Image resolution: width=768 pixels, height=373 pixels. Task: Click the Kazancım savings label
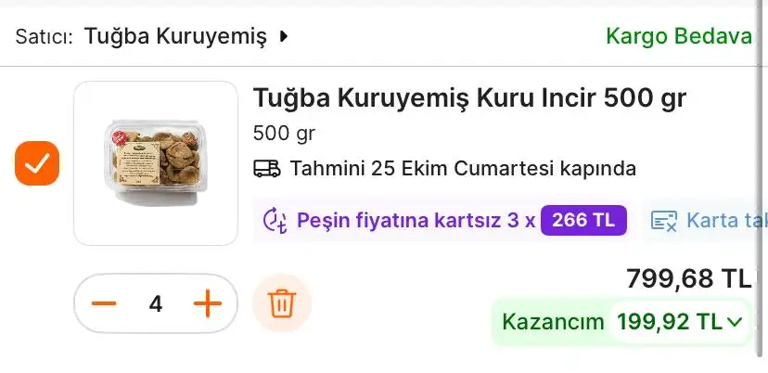point(553,322)
